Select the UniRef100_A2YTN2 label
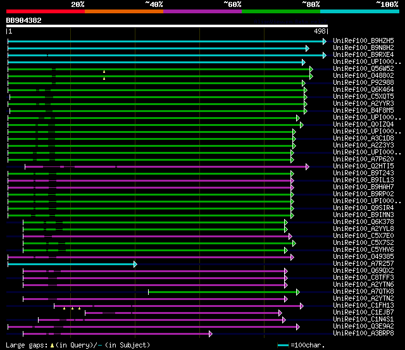The height and width of the screenshot is (350, 405). pos(363,299)
